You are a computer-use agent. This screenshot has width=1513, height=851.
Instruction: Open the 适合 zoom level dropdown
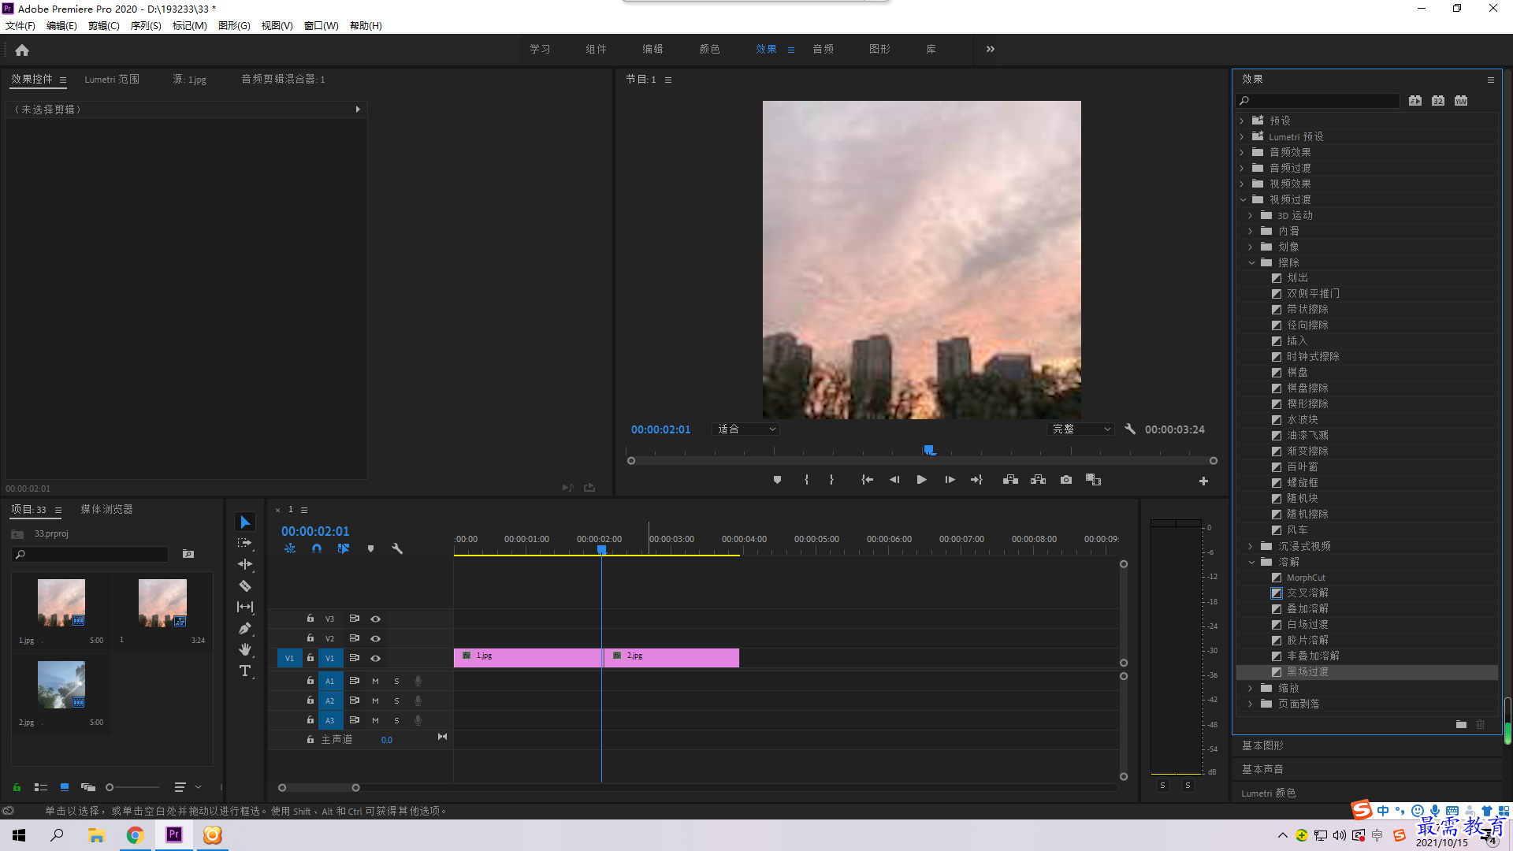point(745,429)
